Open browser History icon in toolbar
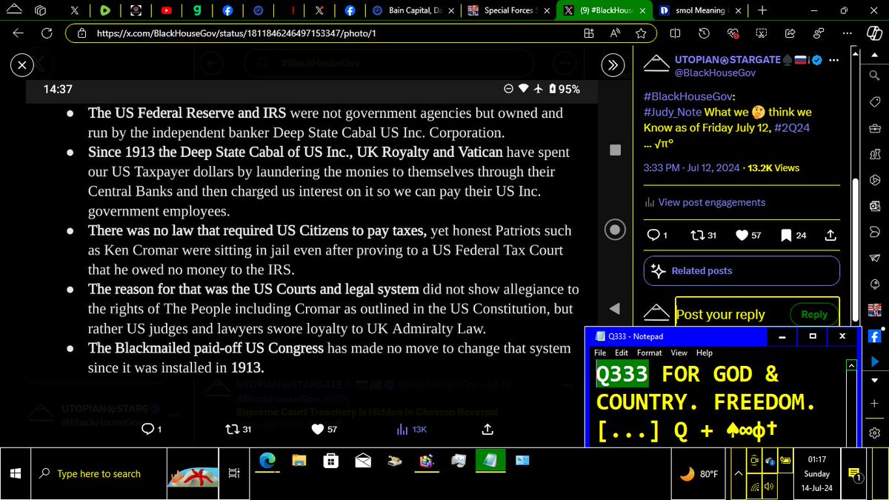The image size is (889, 500). pos(704,33)
